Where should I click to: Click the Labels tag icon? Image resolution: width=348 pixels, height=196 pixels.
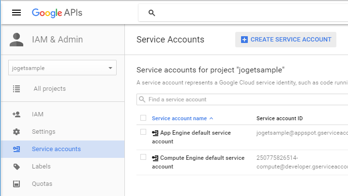(16, 167)
